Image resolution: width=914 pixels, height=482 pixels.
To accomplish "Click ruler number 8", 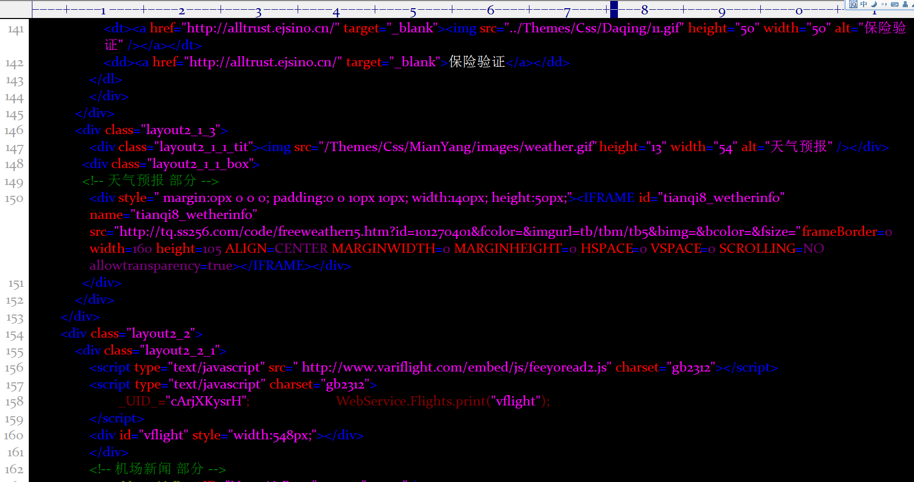I will (645, 10).
